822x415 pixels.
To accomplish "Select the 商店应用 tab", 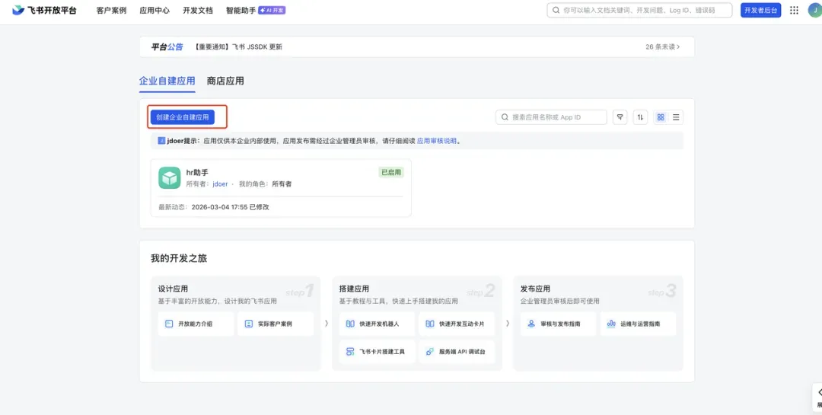I will 225,81.
